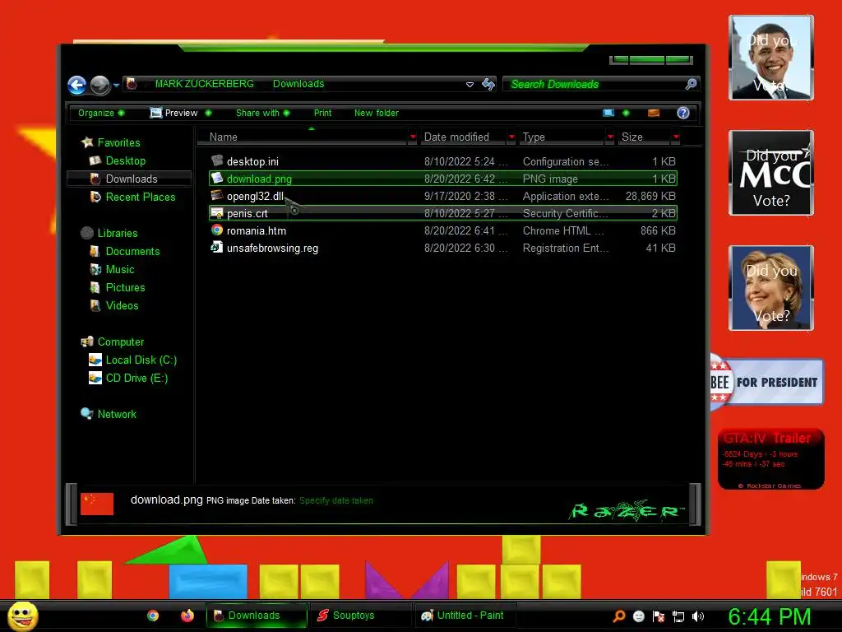Expand the address bar history dropdown
This screenshot has height=632, width=842.
pos(470,85)
